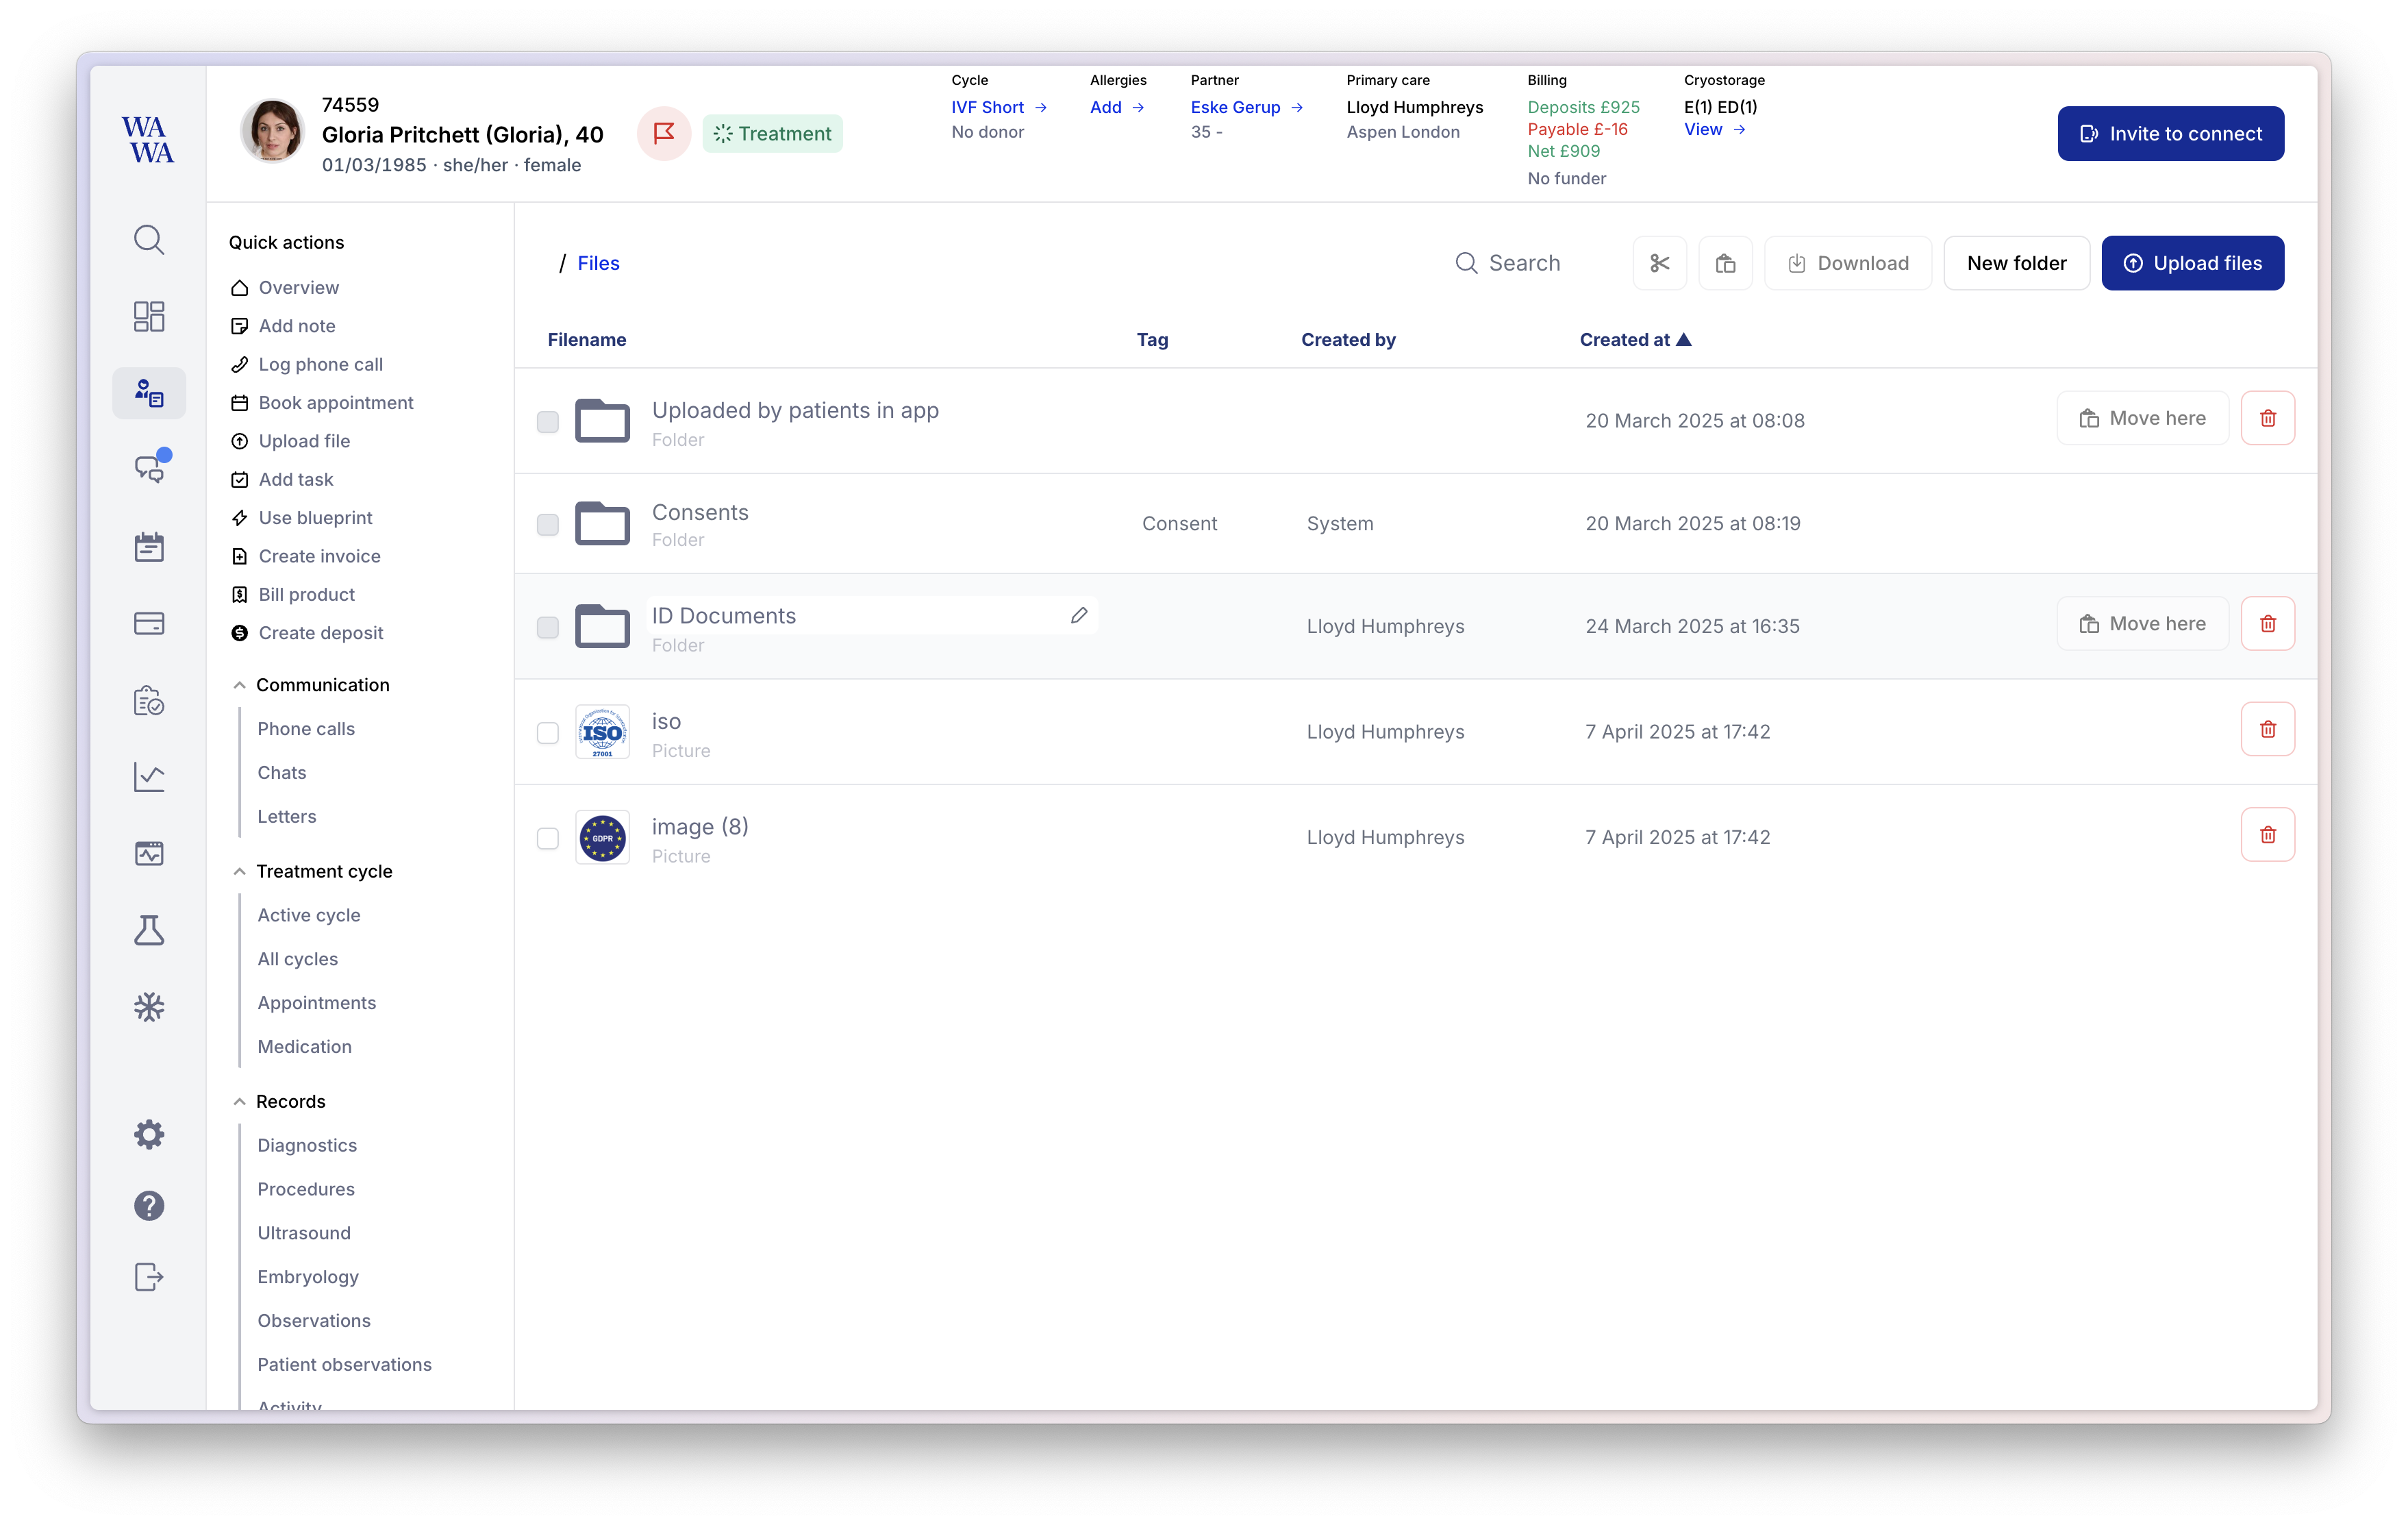The height and width of the screenshot is (1525, 2408).
Task: Click the red flag icon beside patient name
Action: pos(663,133)
